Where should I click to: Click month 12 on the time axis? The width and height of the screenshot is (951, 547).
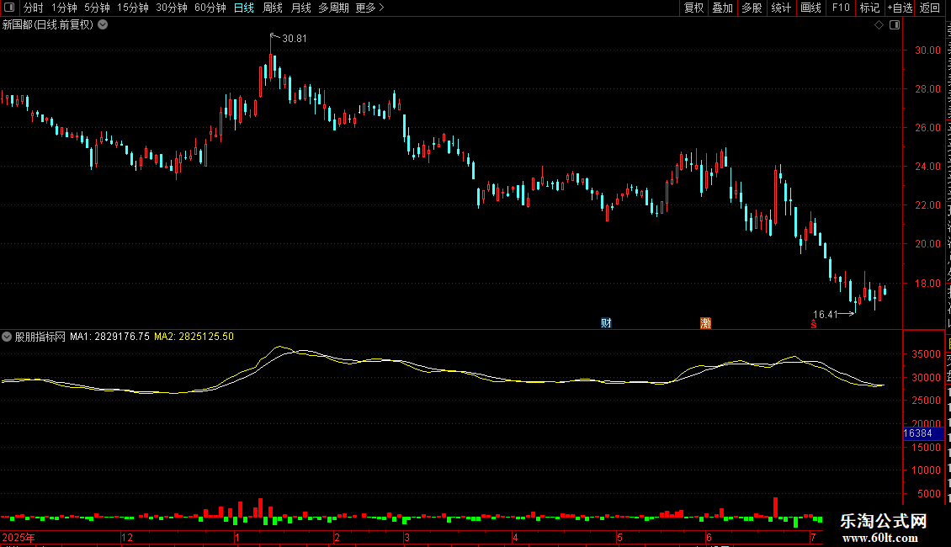[x=127, y=538]
